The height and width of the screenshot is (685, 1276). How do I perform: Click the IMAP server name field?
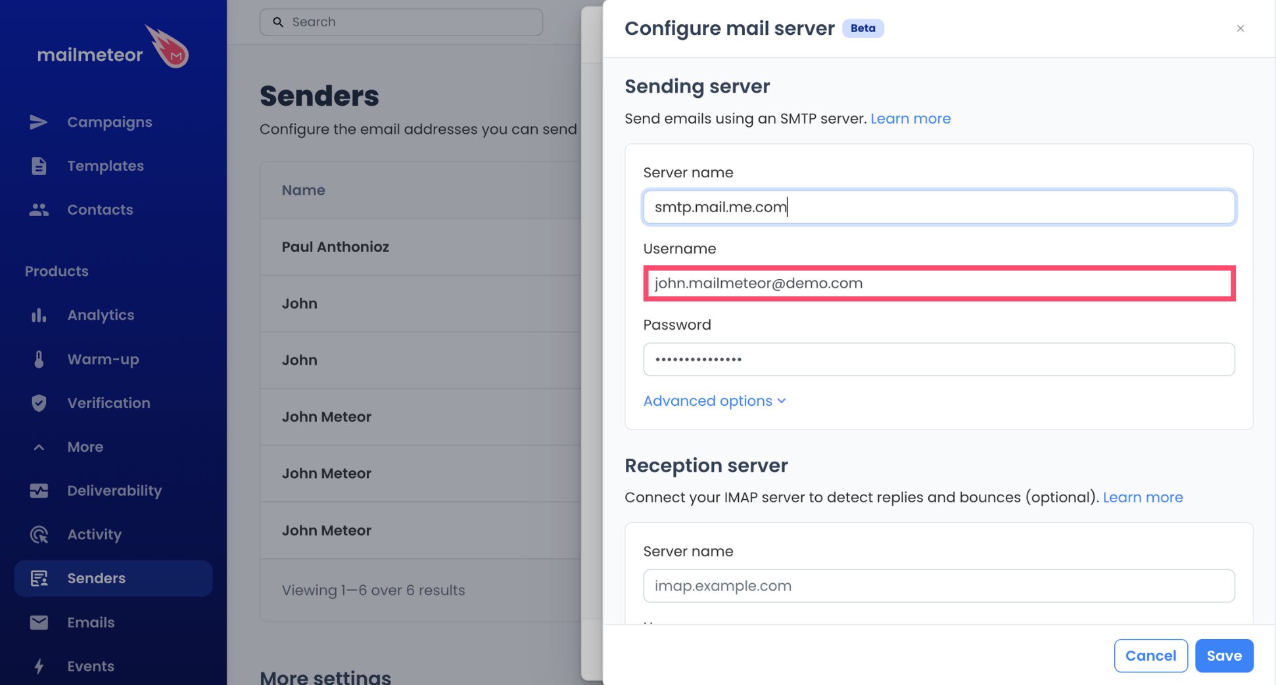(939, 586)
